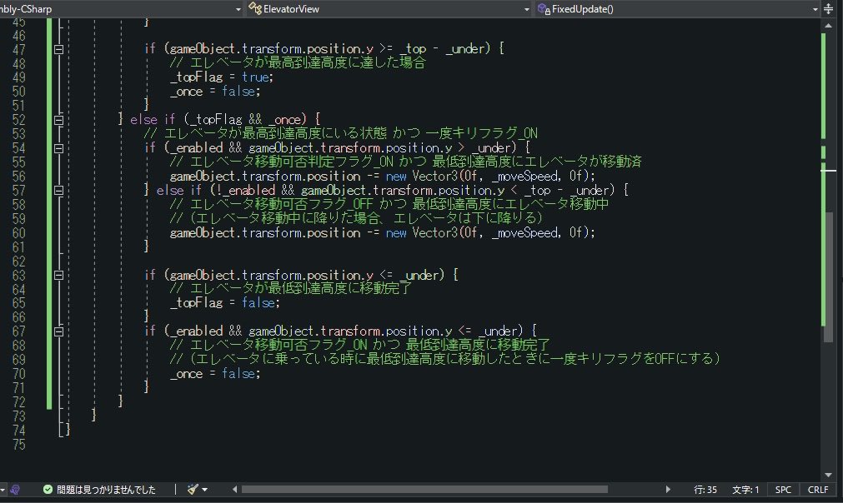
Task: Click the 文字: 1 column indicator
Action: [x=745, y=490]
